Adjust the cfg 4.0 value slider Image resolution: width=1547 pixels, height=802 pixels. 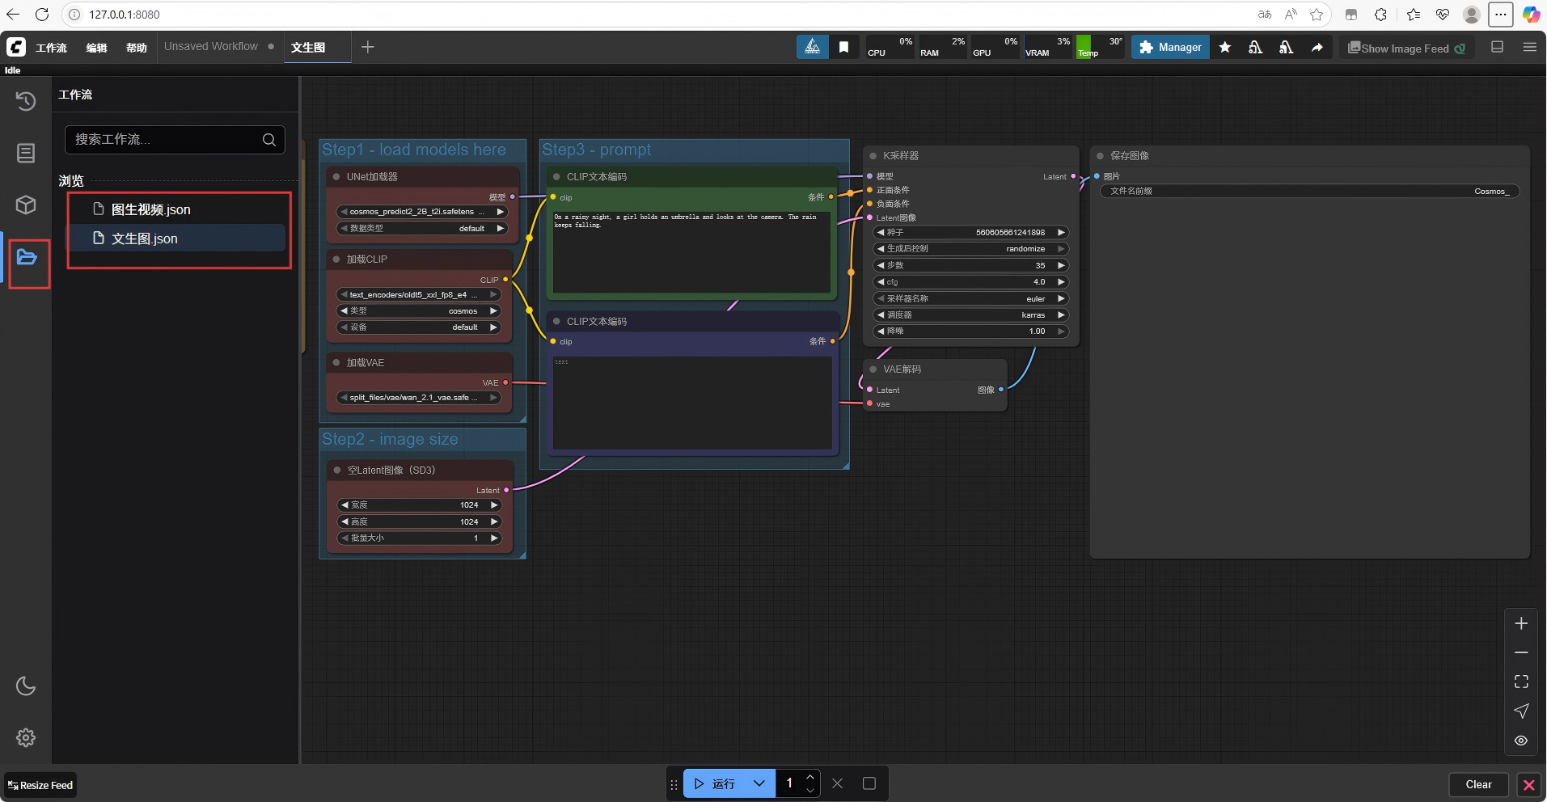coord(970,281)
